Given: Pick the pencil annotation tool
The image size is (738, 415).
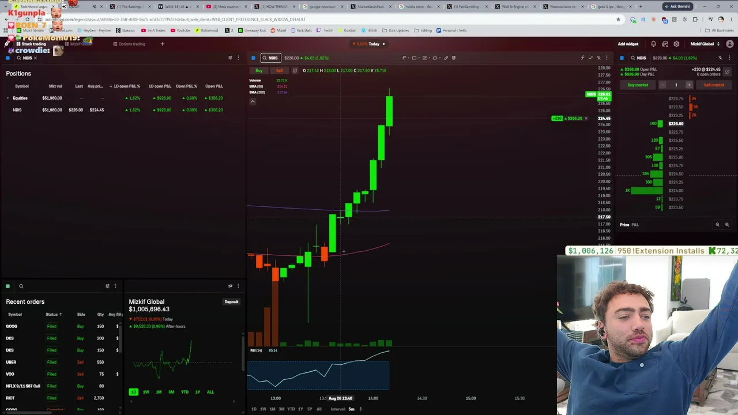Looking at the screenshot, I should pos(446,58).
